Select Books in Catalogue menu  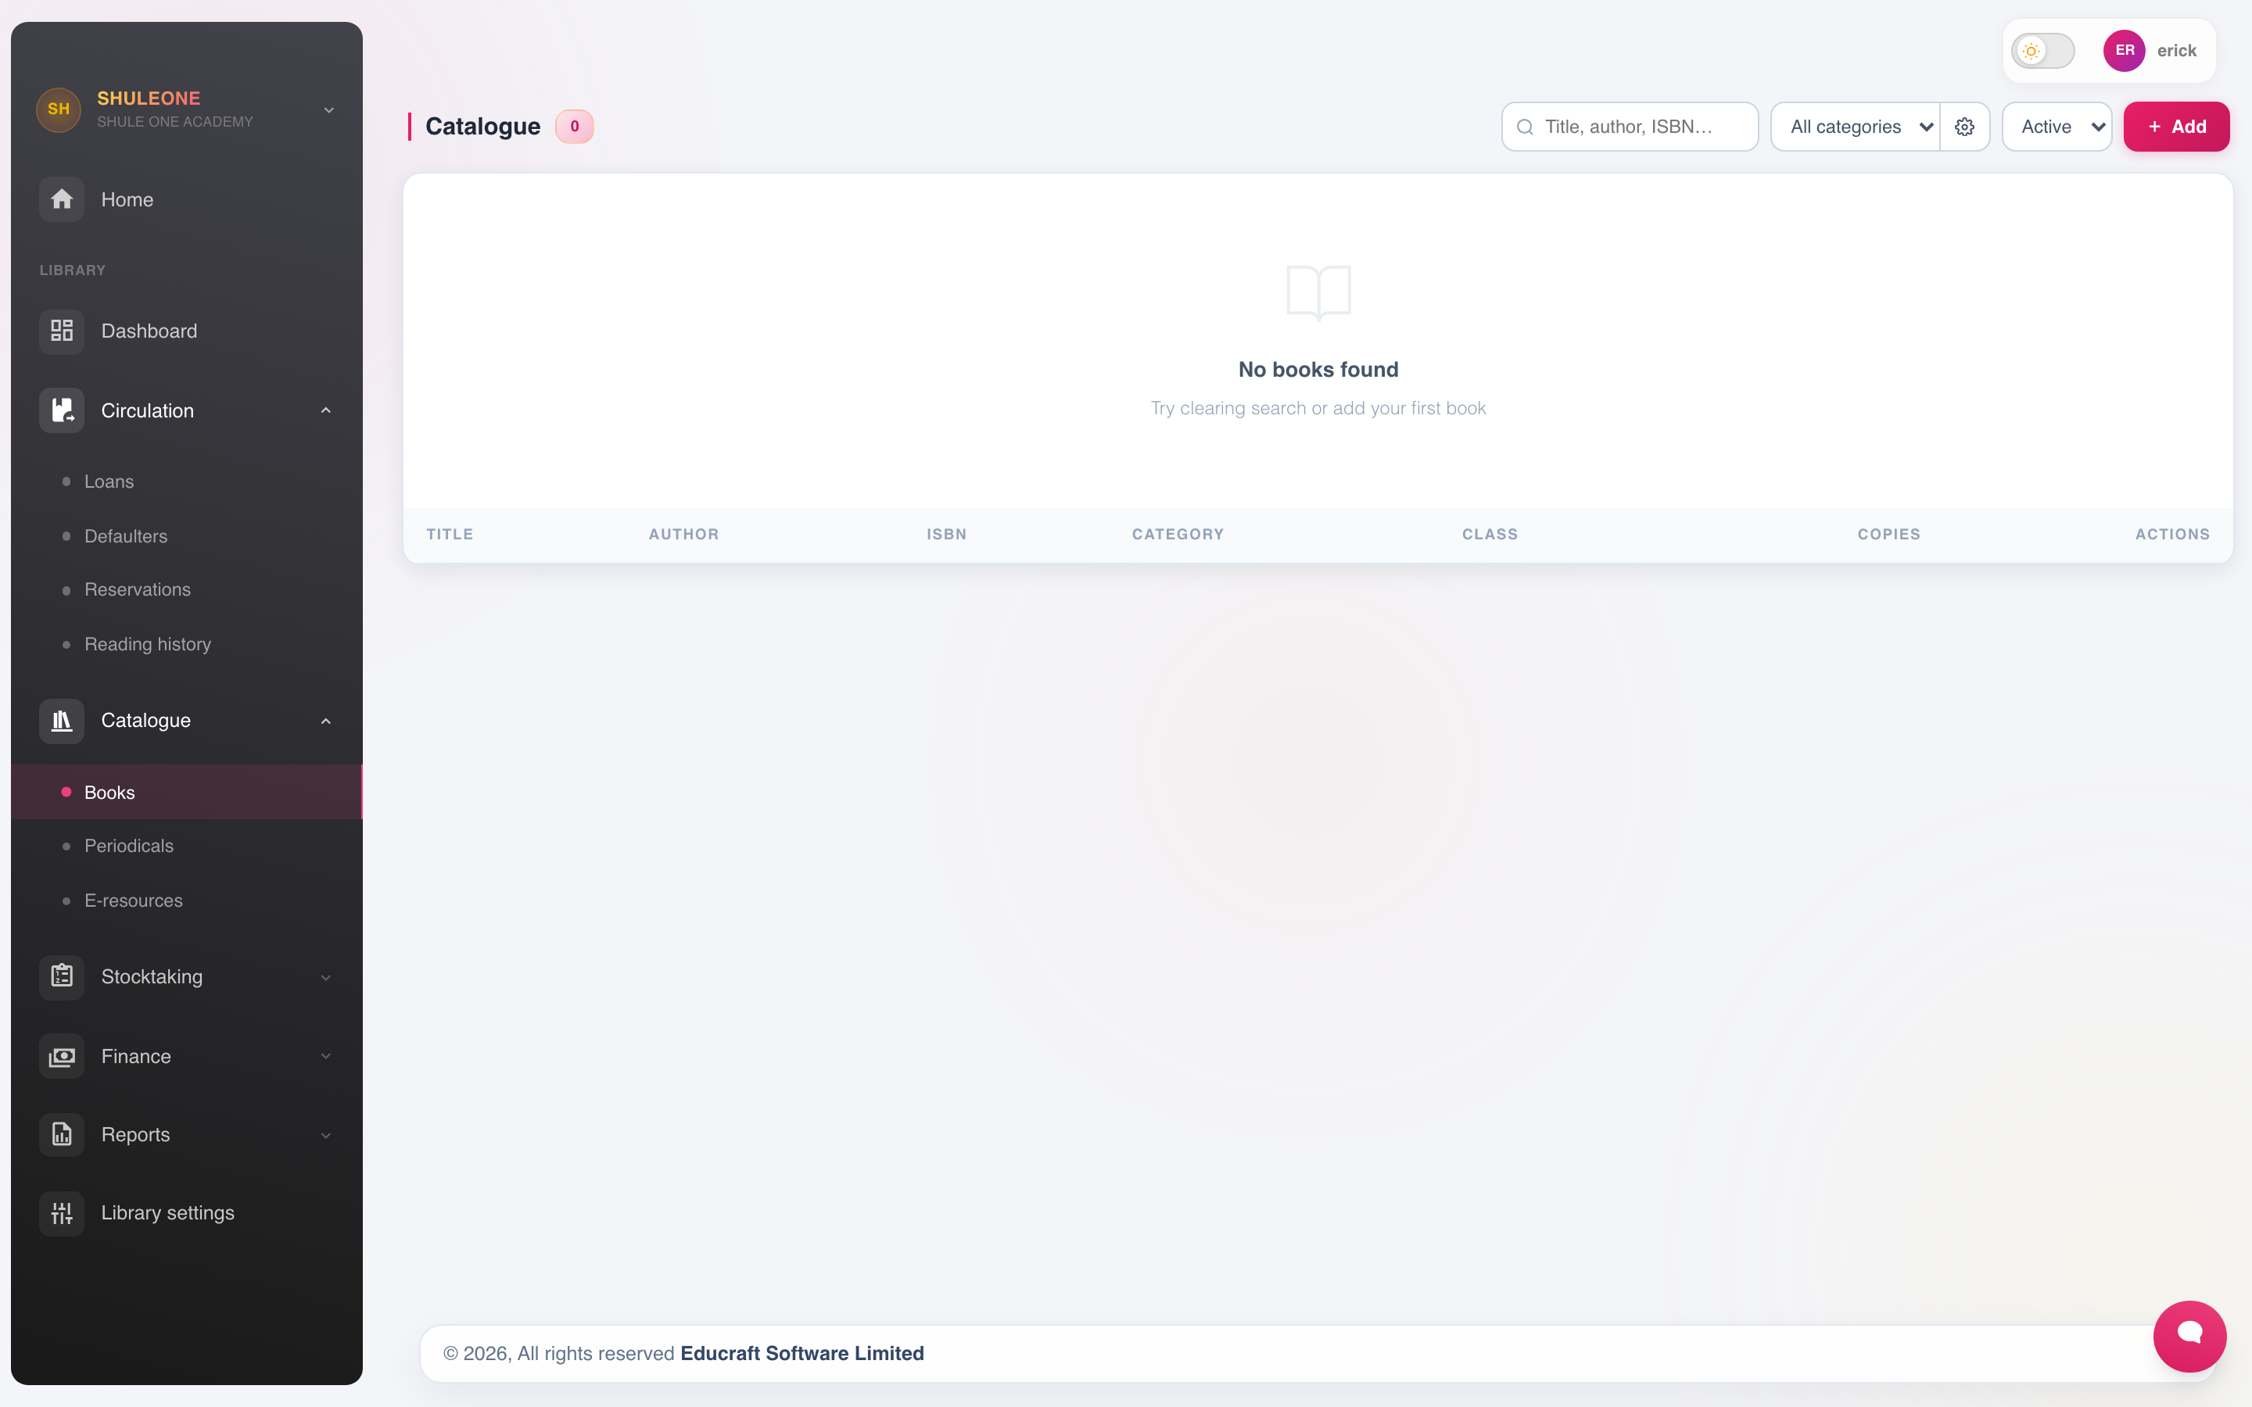coord(187,792)
